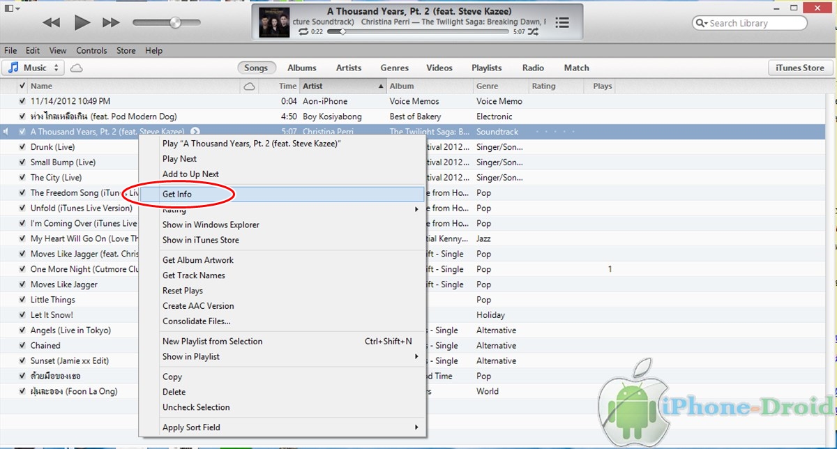Image resolution: width=837 pixels, height=449 pixels.
Task: Uncheck the The City (Live) checkbox
Action: tap(22, 178)
